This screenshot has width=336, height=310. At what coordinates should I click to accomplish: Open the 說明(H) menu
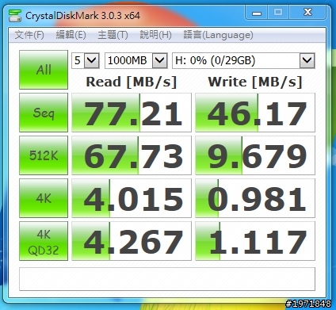tap(155, 35)
